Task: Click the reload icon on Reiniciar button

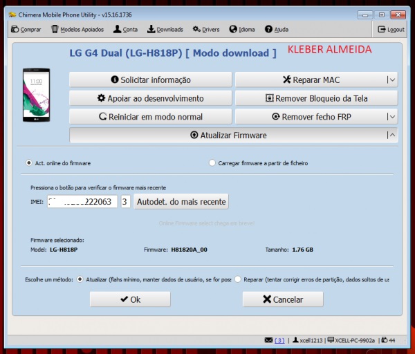Action: (x=102, y=116)
